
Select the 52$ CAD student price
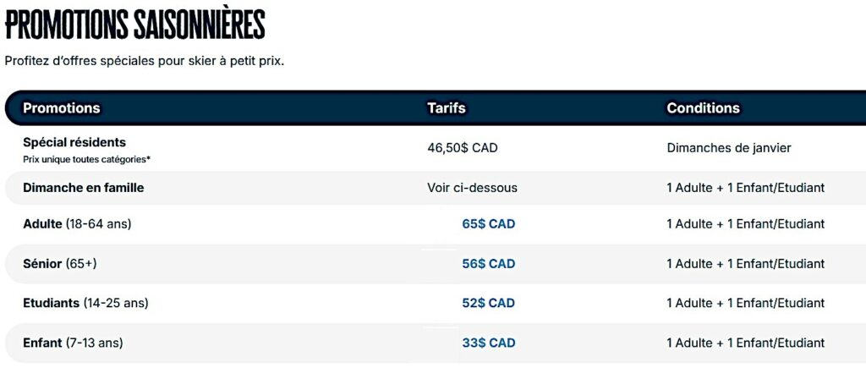point(488,303)
